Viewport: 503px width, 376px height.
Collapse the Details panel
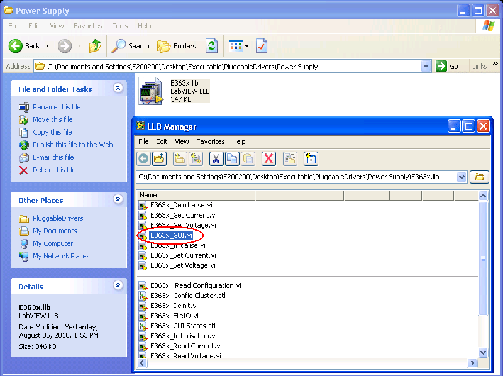pos(118,285)
